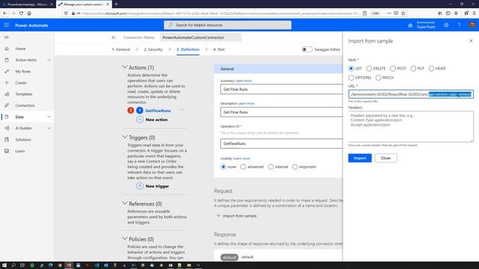Click the Close button in the import panel
Viewport: 479px width, 269px height.
(x=386, y=158)
